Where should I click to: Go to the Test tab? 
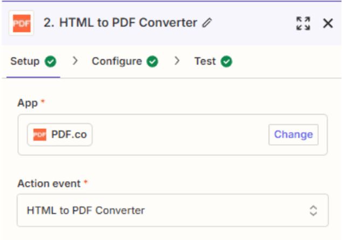(213, 61)
